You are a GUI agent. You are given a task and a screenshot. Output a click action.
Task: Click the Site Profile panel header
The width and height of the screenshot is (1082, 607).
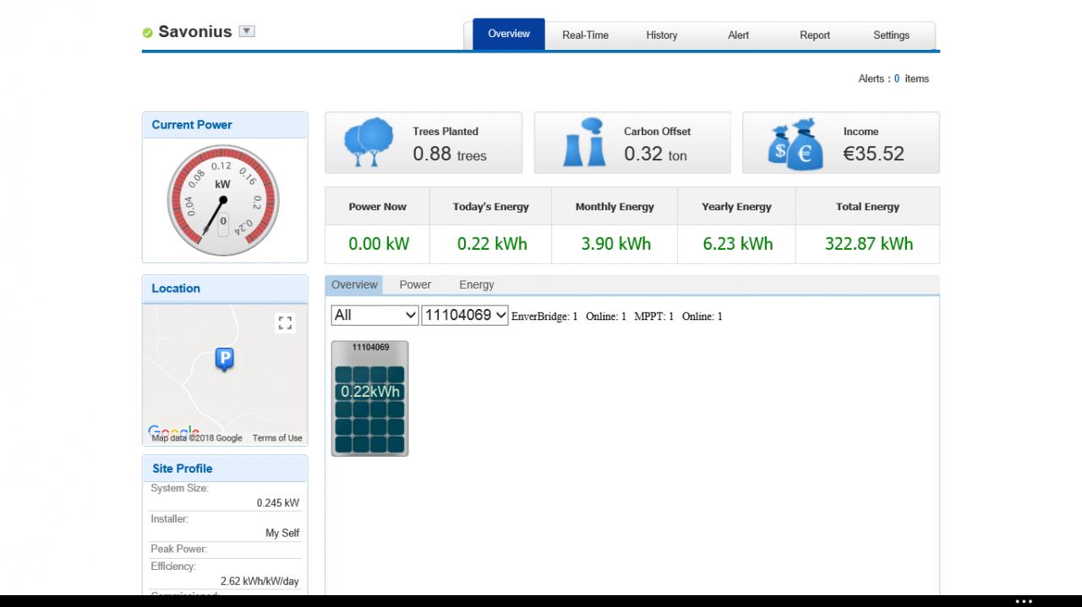(225, 469)
